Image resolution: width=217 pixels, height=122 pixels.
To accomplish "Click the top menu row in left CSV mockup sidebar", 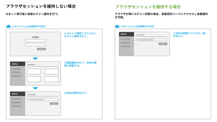I will pyautogui.click(x=16, y=99).
